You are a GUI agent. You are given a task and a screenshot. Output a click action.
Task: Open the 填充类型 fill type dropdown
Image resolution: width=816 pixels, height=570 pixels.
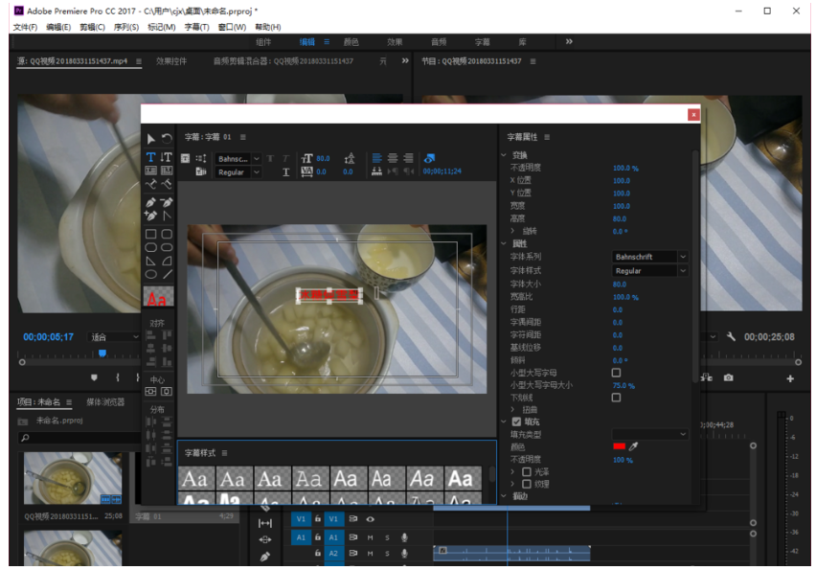[x=649, y=434]
